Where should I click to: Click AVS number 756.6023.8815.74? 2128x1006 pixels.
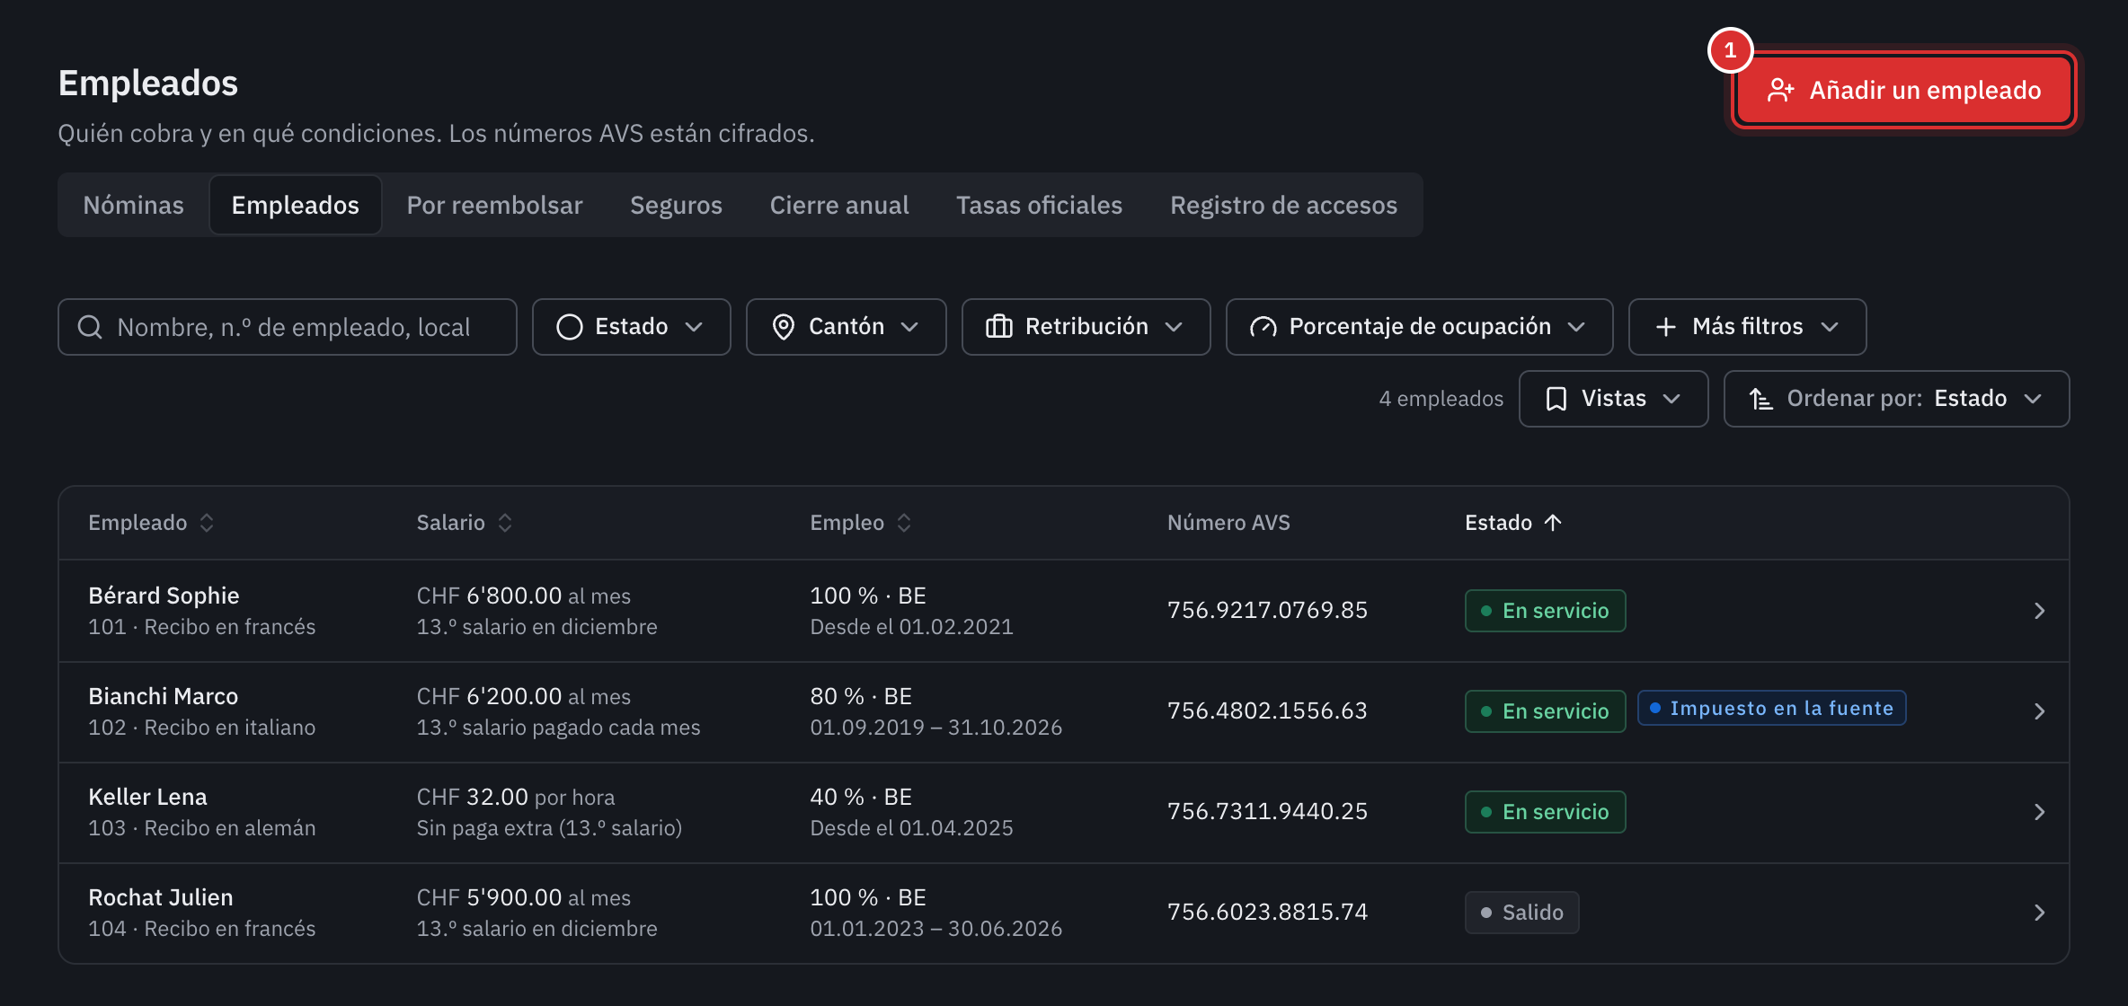(x=1267, y=913)
